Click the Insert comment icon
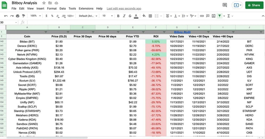Image resolution: width=265 pixels, height=139 pixels. pyautogui.click(x=208, y=16)
